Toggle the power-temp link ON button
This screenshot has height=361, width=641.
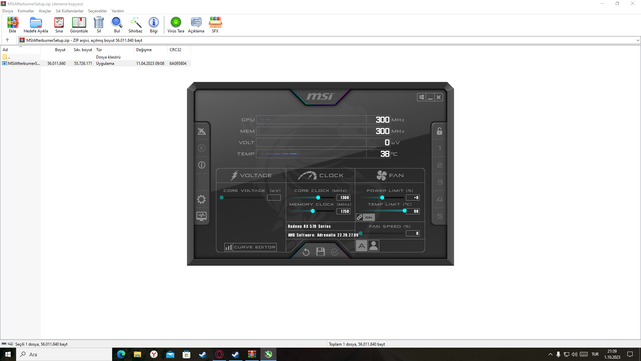tap(366, 217)
